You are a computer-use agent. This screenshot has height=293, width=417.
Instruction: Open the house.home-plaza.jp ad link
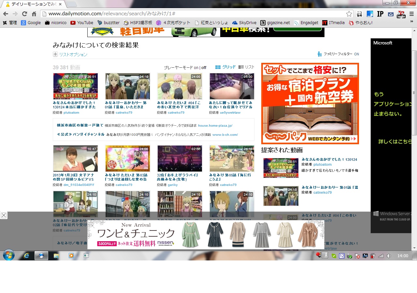click(215, 126)
